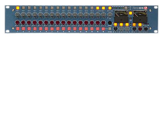Screen dimensions: 163x120
Task: Click the black knob left of the red master knob
Action: click(134, 29)
